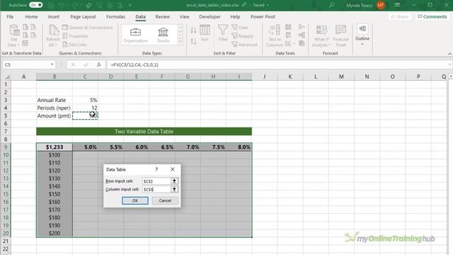
Task: Click Reapply filter
Action: [x=243, y=36]
